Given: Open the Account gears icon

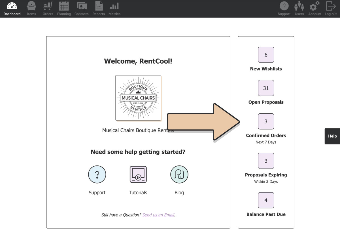Looking at the screenshot, I should click(314, 6).
